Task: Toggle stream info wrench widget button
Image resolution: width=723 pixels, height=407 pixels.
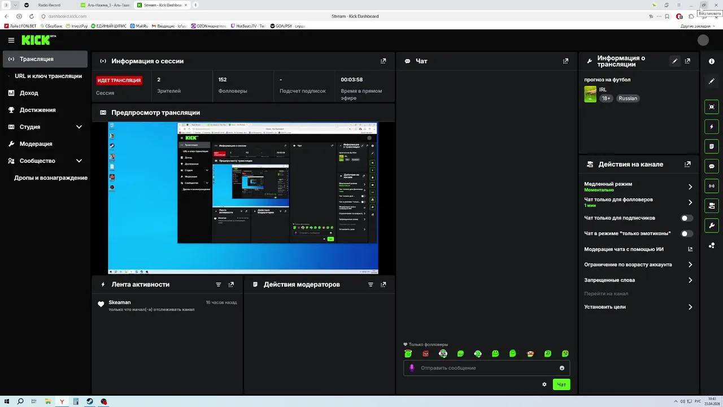Action: pos(712,226)
